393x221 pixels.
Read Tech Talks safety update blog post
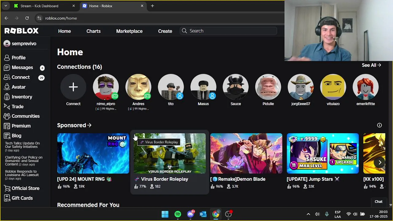click(22, 145)
